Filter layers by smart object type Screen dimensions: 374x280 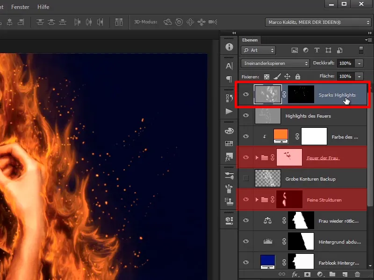340,50
